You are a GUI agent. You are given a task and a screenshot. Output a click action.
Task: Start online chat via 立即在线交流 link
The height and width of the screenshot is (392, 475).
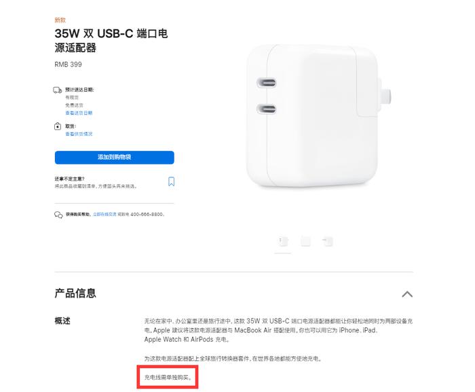click(104, 214)
